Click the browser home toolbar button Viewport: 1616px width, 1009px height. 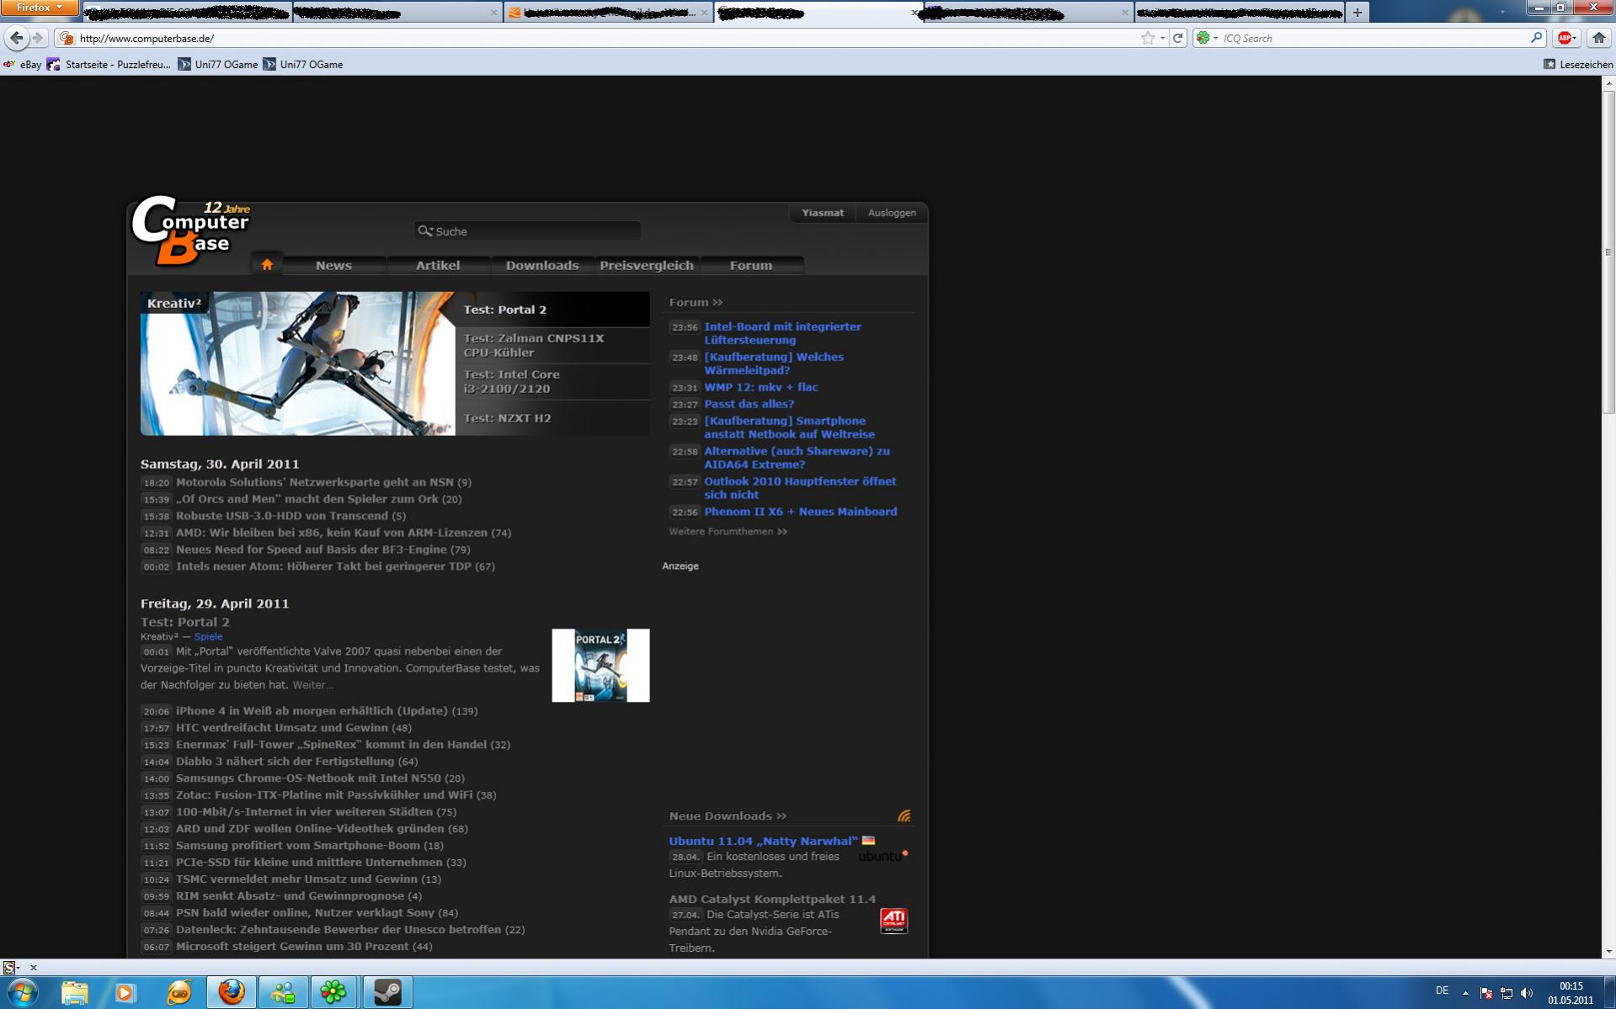pyautogui.click(x=1598, y=38)
